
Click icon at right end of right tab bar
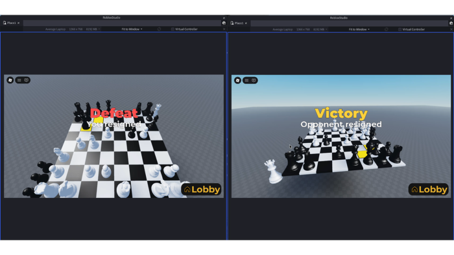pyautogui.click(x=451, y=23)
